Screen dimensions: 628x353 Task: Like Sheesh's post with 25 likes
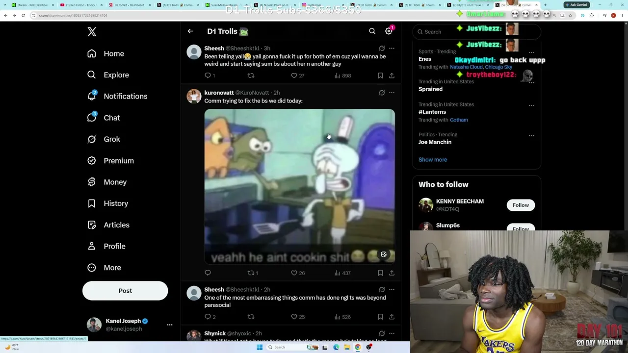coord(297,317)
